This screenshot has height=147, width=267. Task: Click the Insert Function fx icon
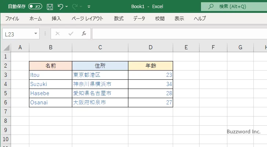[x=84, y=33]
